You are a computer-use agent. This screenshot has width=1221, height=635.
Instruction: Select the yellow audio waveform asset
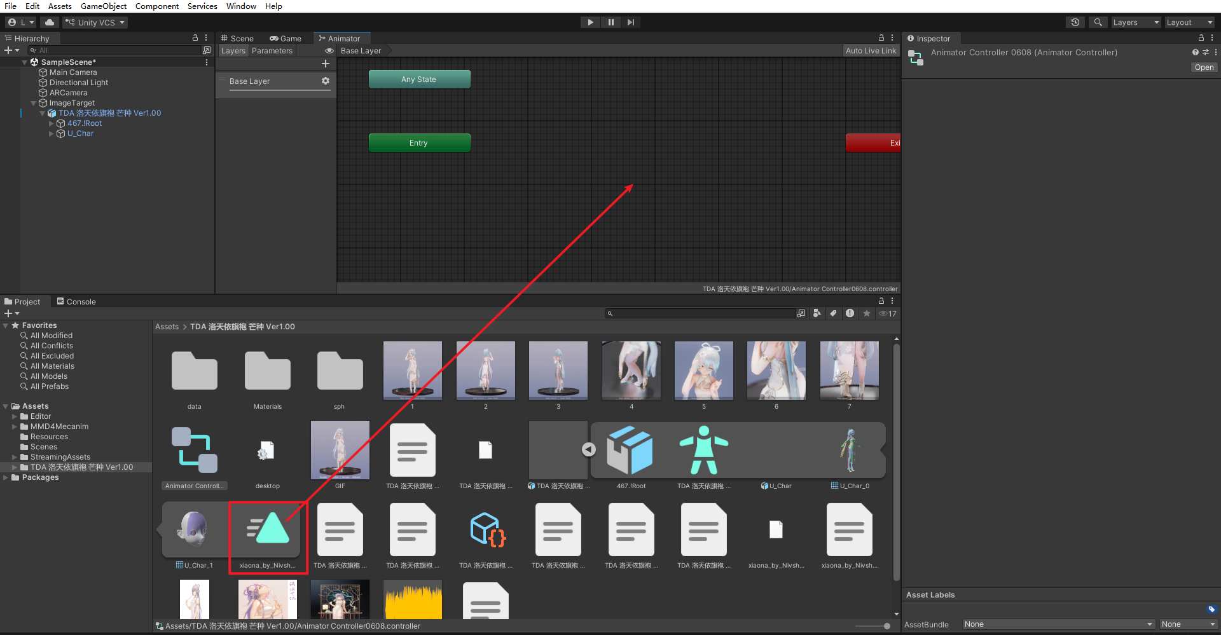click(x=413, y=601)
